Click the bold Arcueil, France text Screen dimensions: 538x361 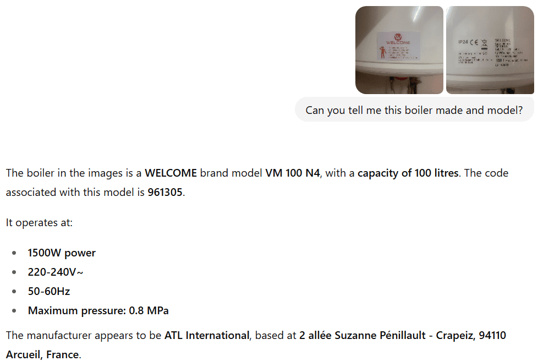click(x=42, y=354)
